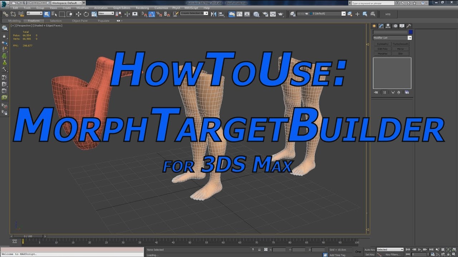
Task: Toggle Angle Snap
Action: 152,14
